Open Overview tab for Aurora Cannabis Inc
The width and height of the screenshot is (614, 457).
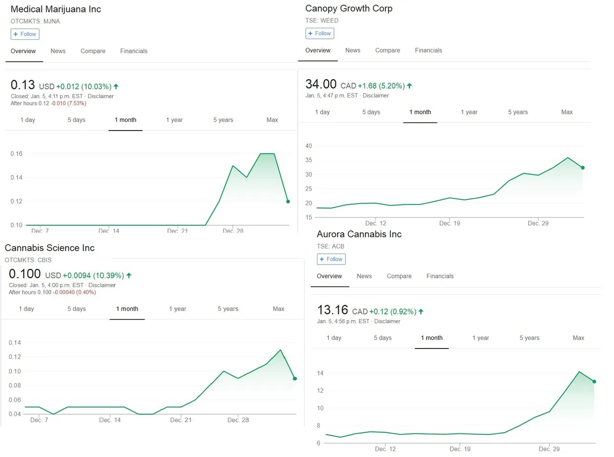(x=330, y=276)
